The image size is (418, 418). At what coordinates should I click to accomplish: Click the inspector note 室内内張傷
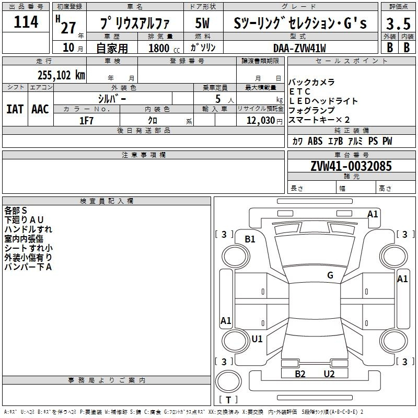click(x=24, y=239)
